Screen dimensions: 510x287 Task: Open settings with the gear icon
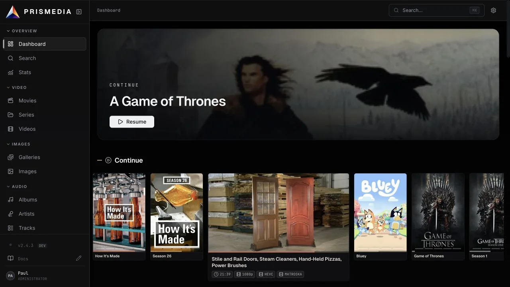click(x=494, y=10)
